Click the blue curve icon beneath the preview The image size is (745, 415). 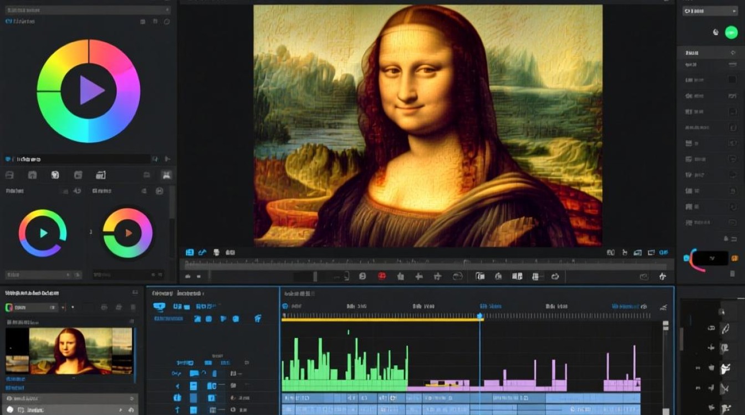(202, 252)
